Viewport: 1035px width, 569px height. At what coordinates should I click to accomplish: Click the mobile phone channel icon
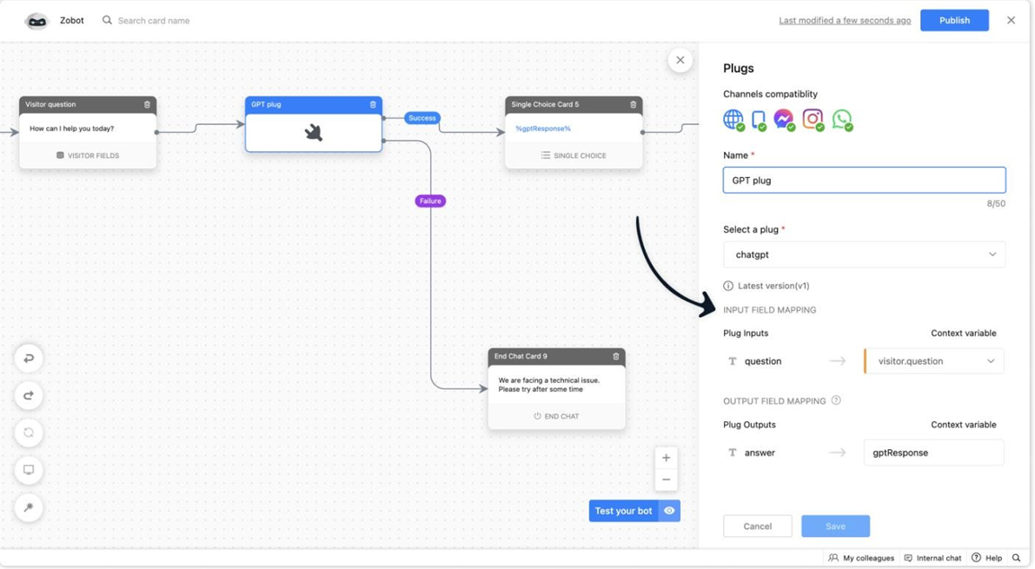(759, 120)
